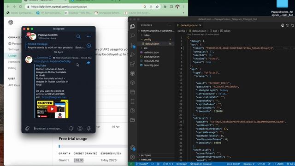Open the Usage page in OpenAI sidebar
This screenshot has width=295, height=166.
(12, 55)
